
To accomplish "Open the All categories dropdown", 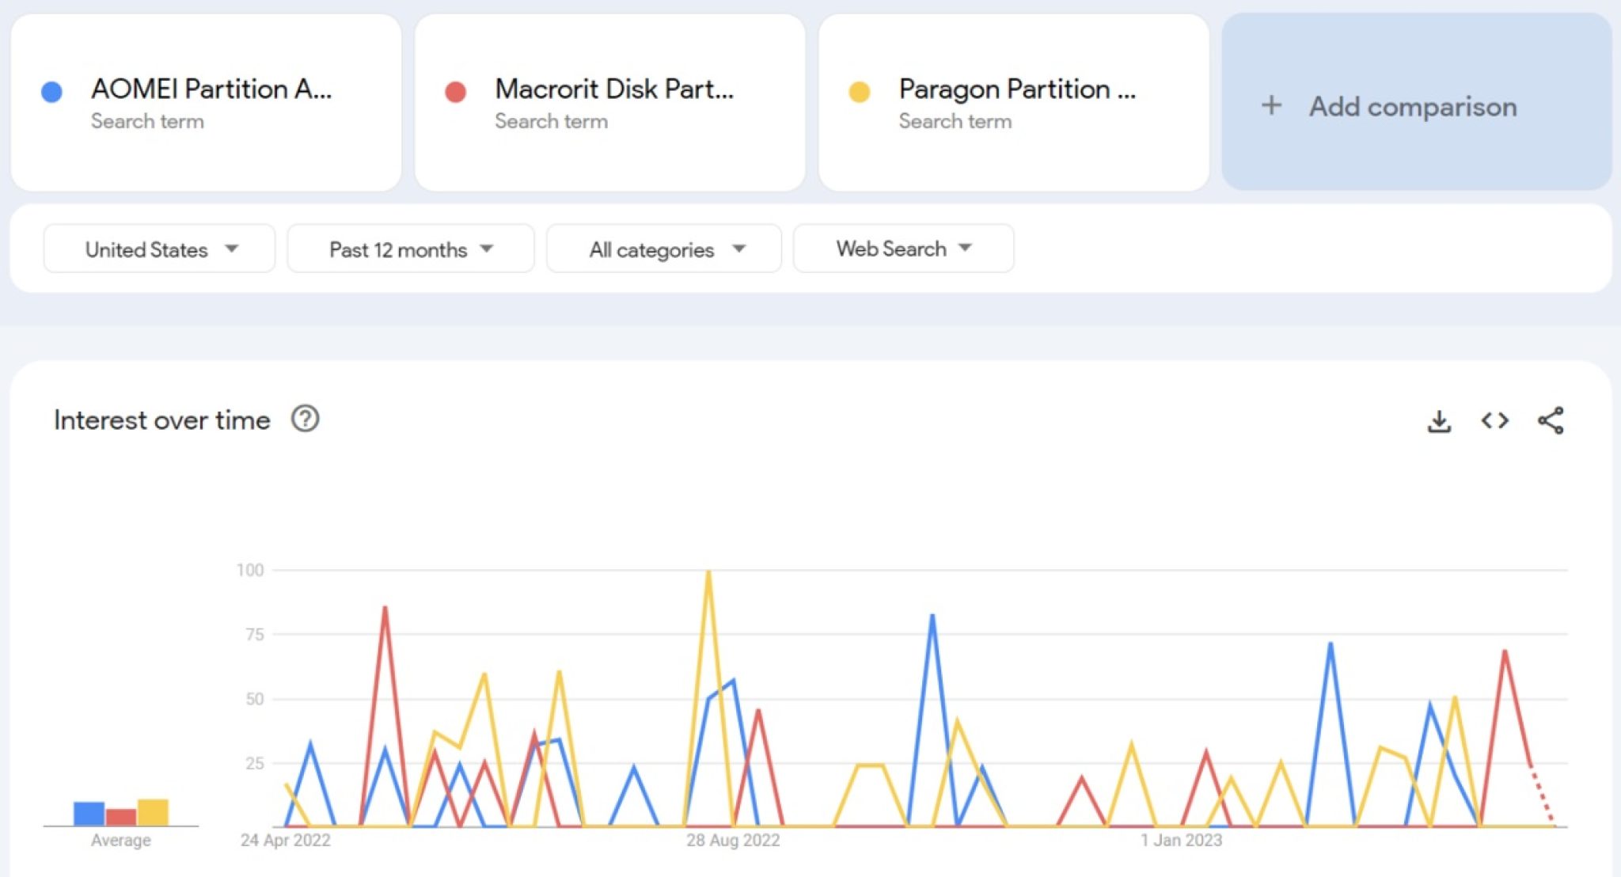I will pos(663,249).
